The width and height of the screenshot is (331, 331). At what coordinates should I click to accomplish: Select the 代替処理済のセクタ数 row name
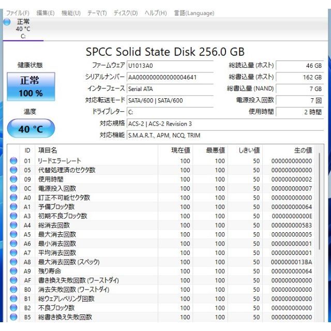point(67,170)
